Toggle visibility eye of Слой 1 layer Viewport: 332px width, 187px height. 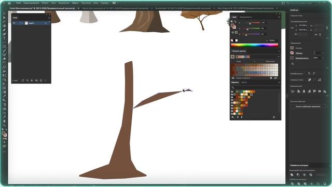[x=14, y=23]
